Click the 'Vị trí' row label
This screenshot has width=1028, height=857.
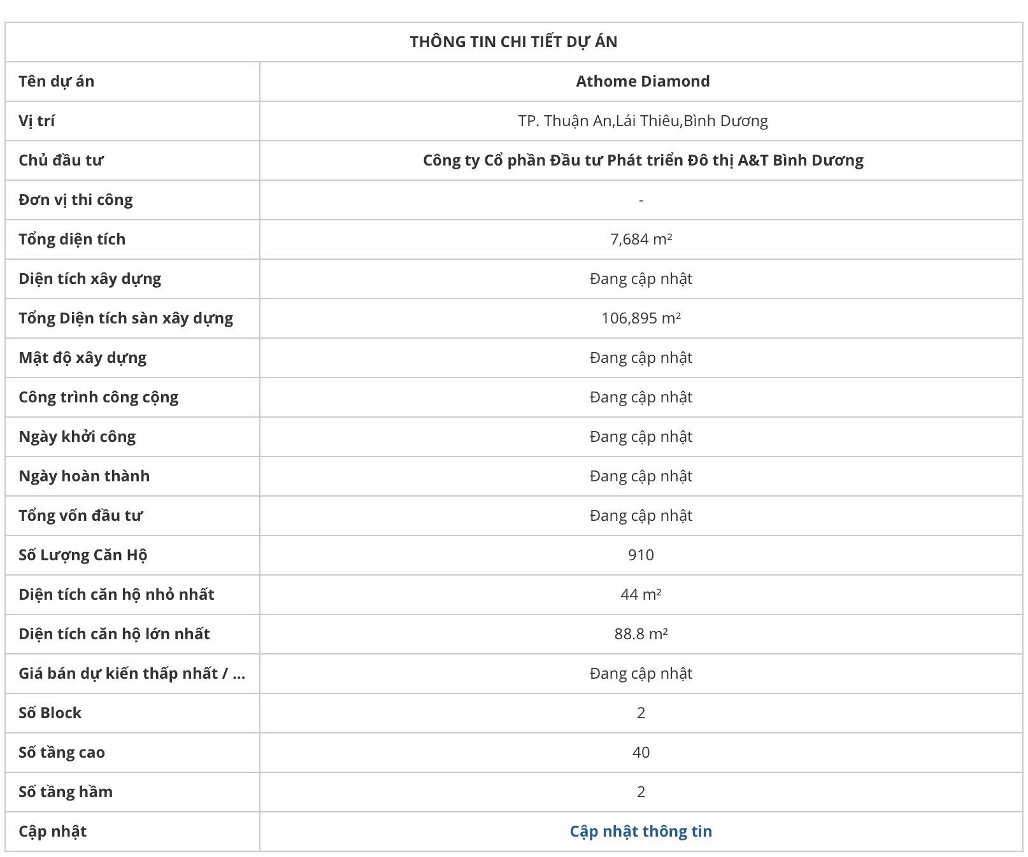pyautogui.click(x=37, y=121)
